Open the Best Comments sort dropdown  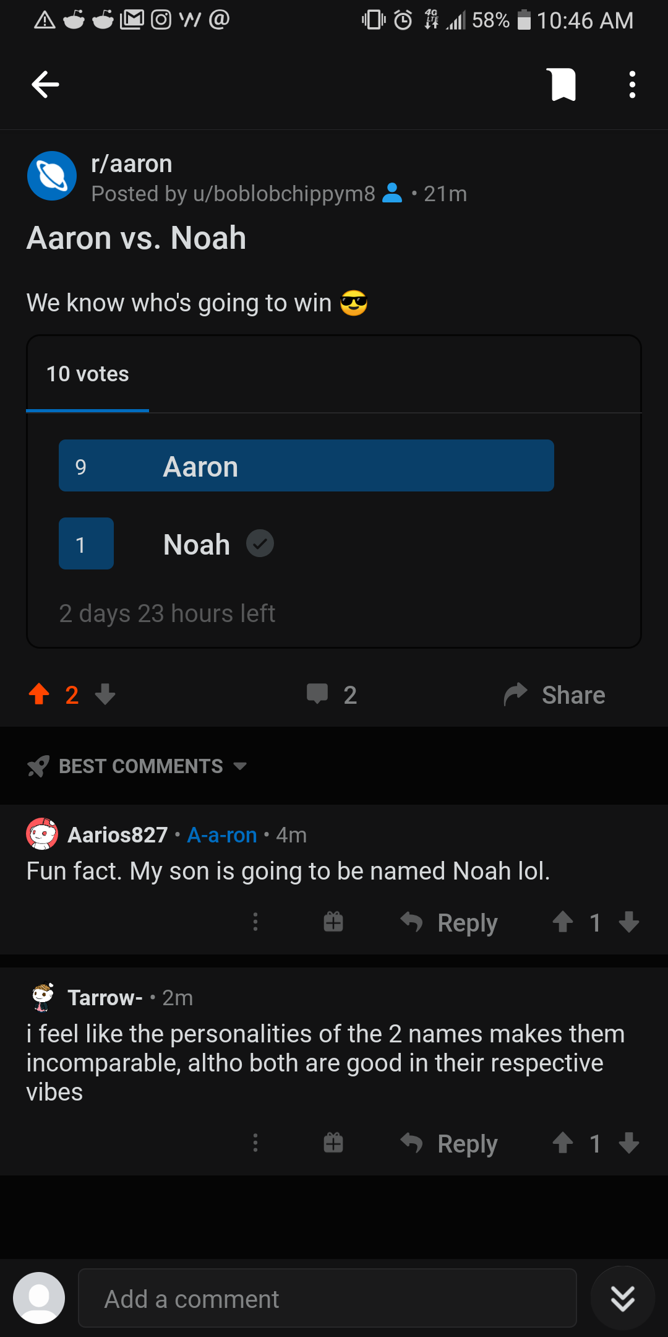click(137, 766)
